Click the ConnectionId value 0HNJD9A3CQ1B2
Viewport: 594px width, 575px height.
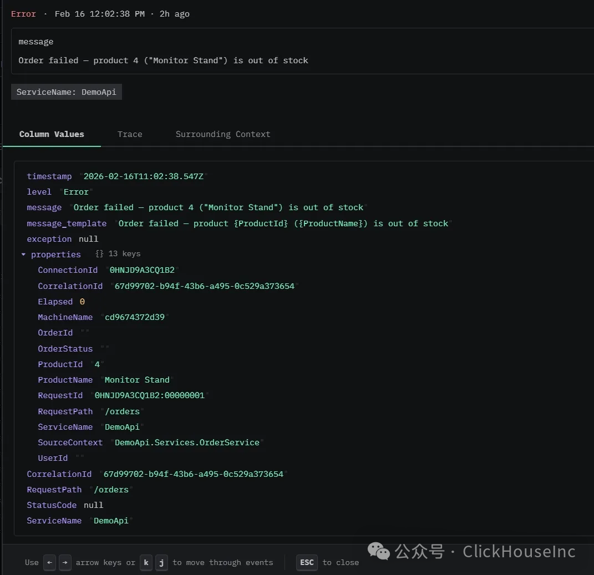coord(142,270)
